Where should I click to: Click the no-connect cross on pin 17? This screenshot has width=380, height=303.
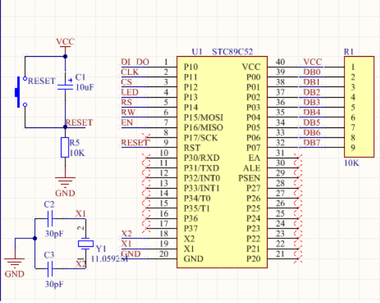(x=146, y=228)
